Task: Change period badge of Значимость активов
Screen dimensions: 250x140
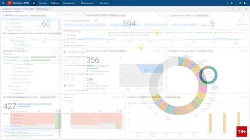Action: 118,51
